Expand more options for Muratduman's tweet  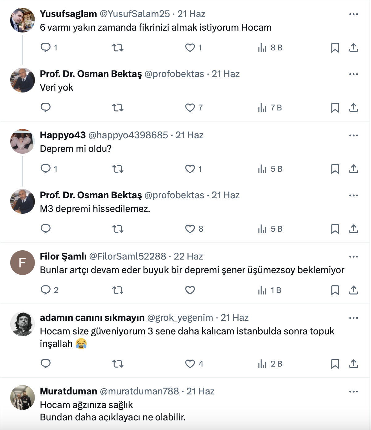(x=353, y=392)
